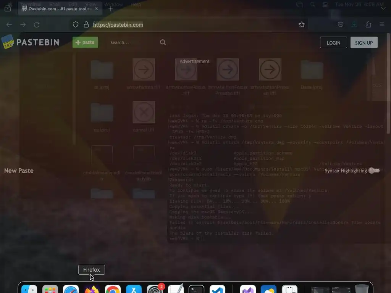The height and width of the screenshot is (293, 391).
Task: Go forward to the next page
Action: pyautogui.click(x=23, y=25)
